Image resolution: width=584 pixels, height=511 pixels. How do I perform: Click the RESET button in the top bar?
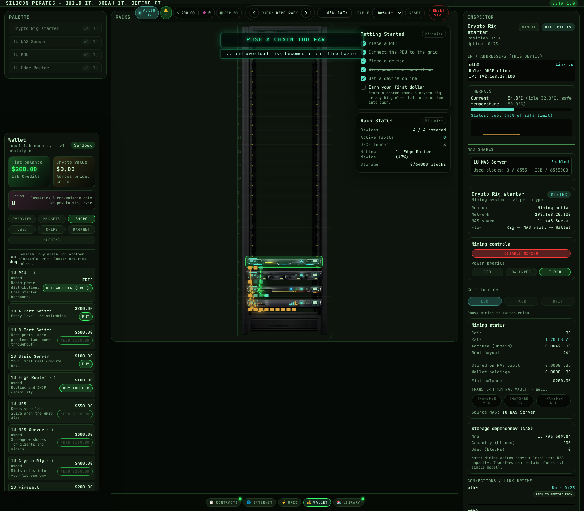415,13
